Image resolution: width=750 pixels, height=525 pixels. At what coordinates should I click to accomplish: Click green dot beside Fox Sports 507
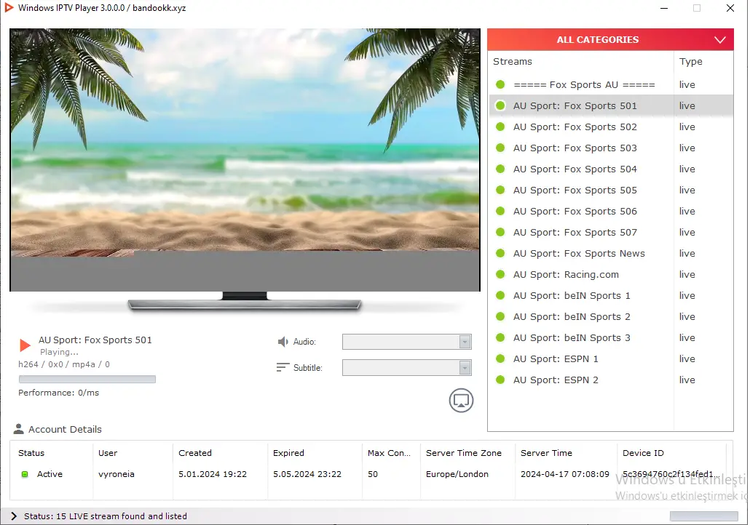pyautogui.click(x=500, y=232)
